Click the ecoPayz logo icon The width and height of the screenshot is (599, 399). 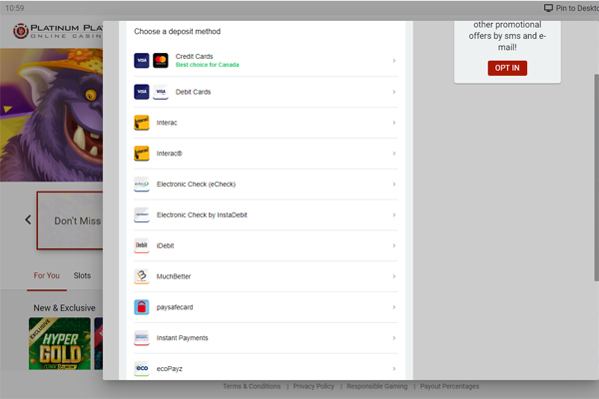pos(142,369)
